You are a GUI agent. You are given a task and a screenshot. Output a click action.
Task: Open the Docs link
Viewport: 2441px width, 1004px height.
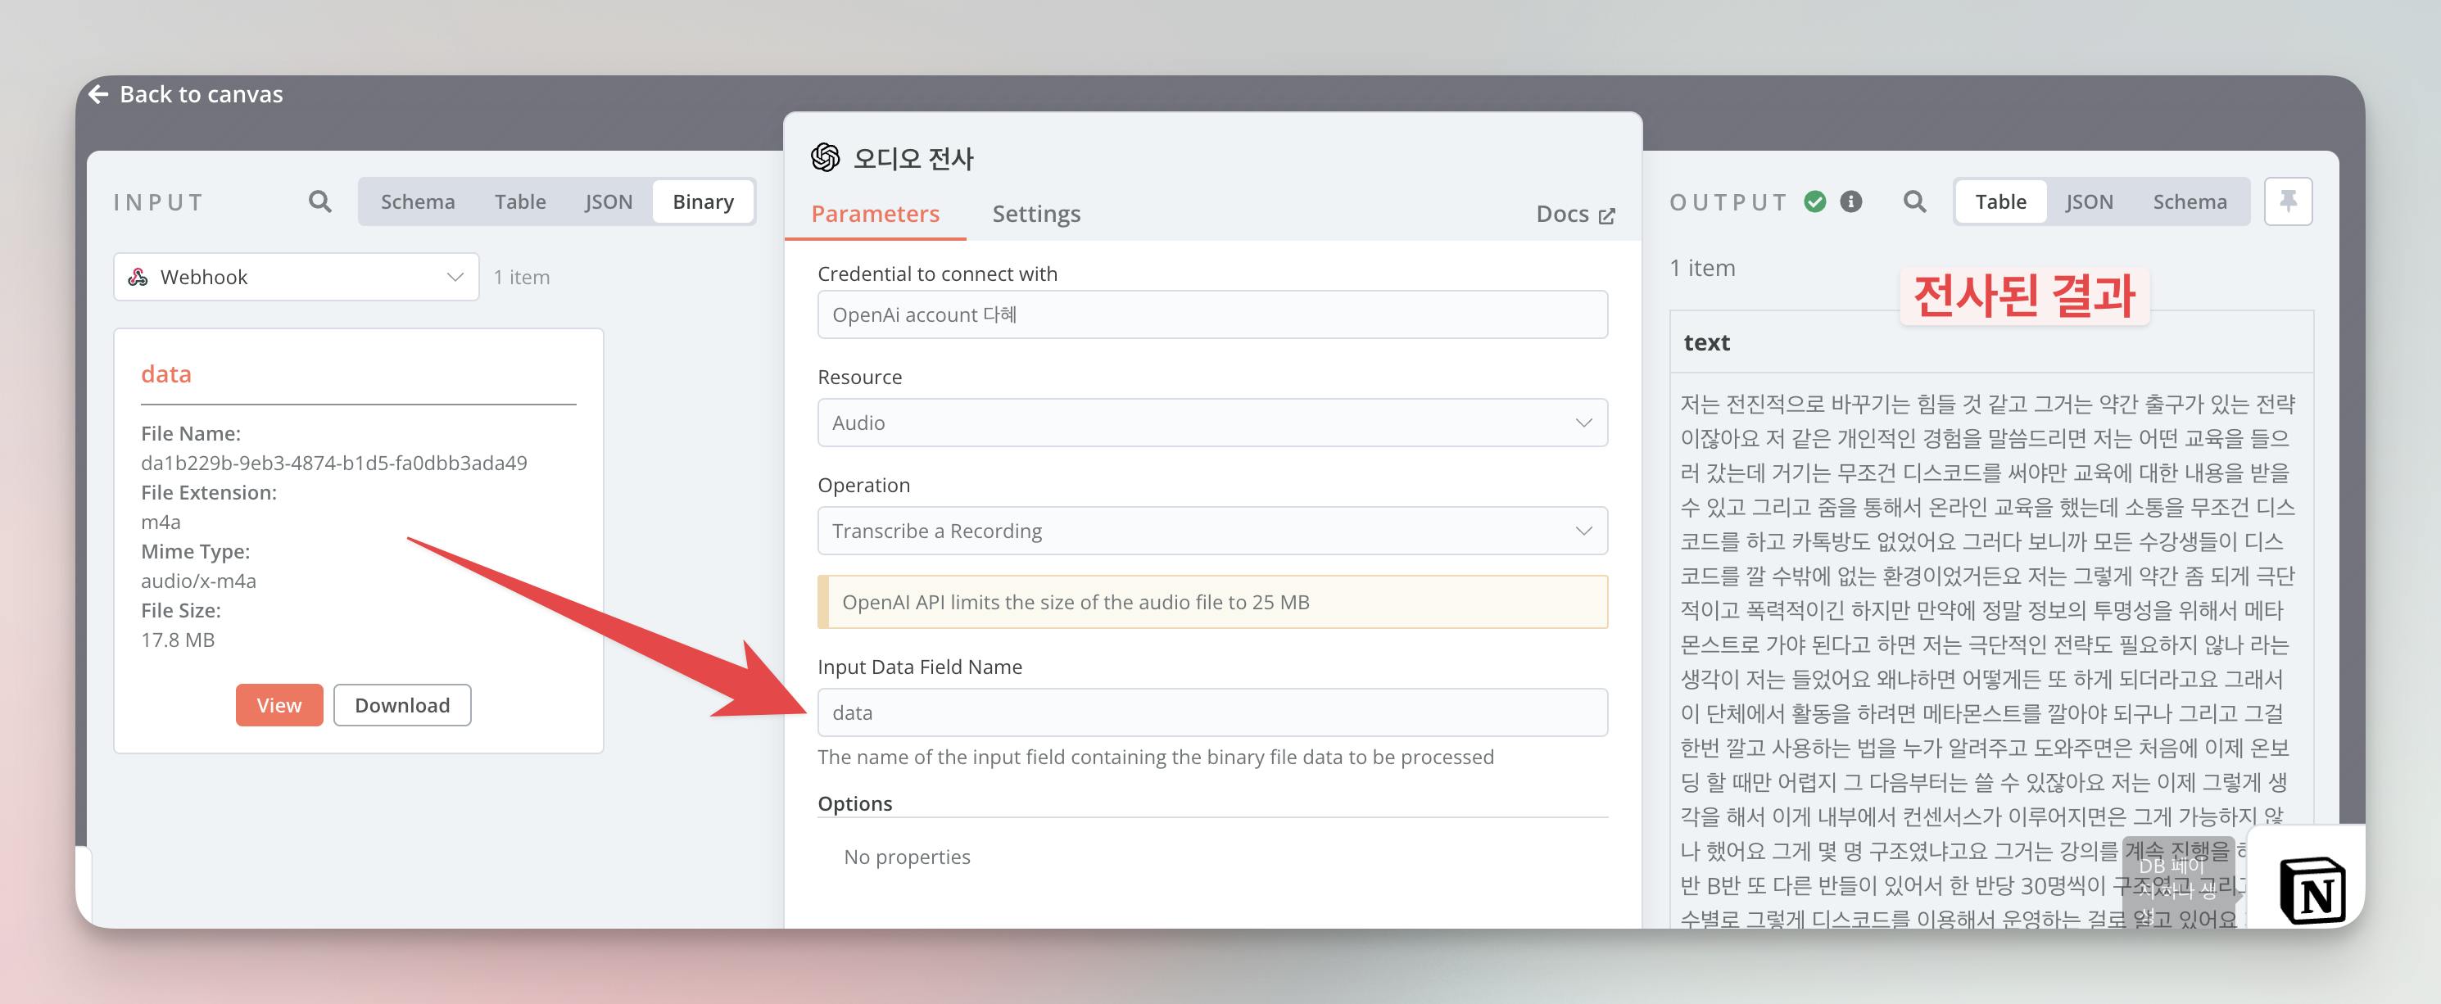(1575, 214)
